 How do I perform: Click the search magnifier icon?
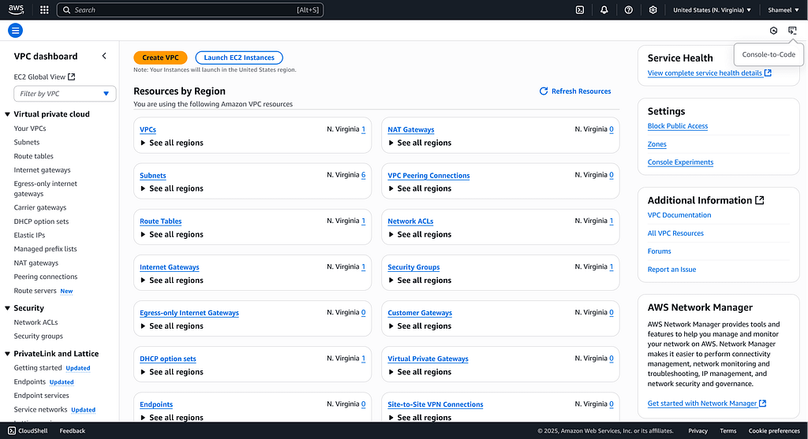point(66,9)
